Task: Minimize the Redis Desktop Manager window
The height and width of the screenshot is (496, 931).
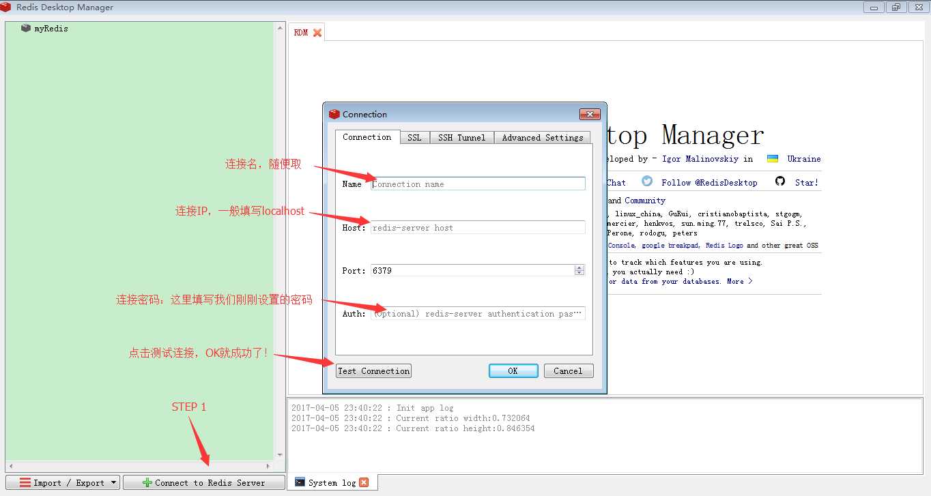Action: [873, 7]
